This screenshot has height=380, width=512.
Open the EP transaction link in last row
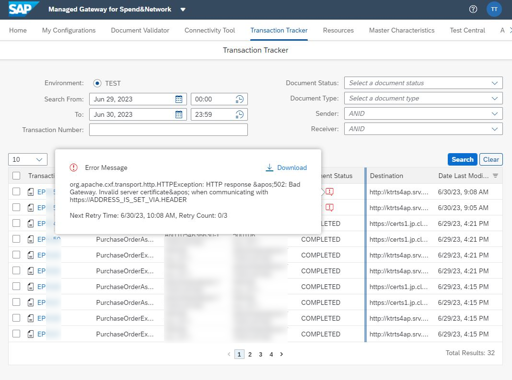(x=42, y=334)
